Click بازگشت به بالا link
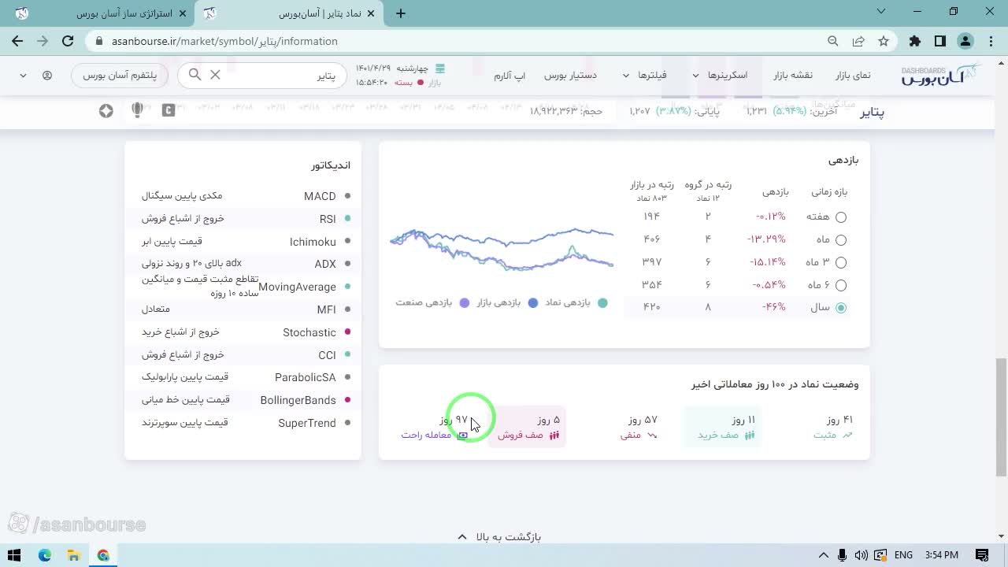This screenshot has height=567, width=1008. coord(509,537)
